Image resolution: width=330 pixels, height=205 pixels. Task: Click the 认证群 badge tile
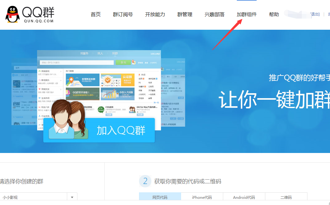coord(117,80)
